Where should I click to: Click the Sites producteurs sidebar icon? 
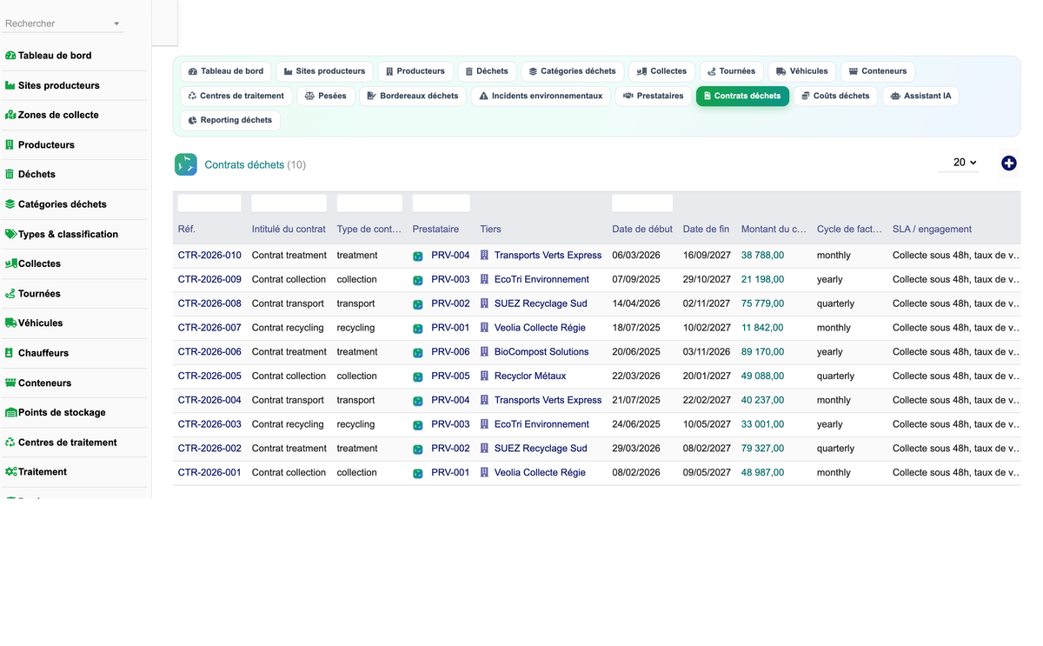[x=10, y=85]
